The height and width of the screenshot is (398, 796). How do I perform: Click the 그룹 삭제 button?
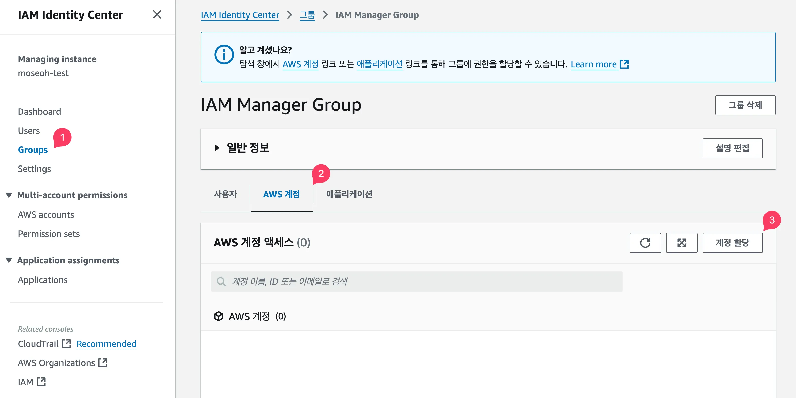pos(745,105)
